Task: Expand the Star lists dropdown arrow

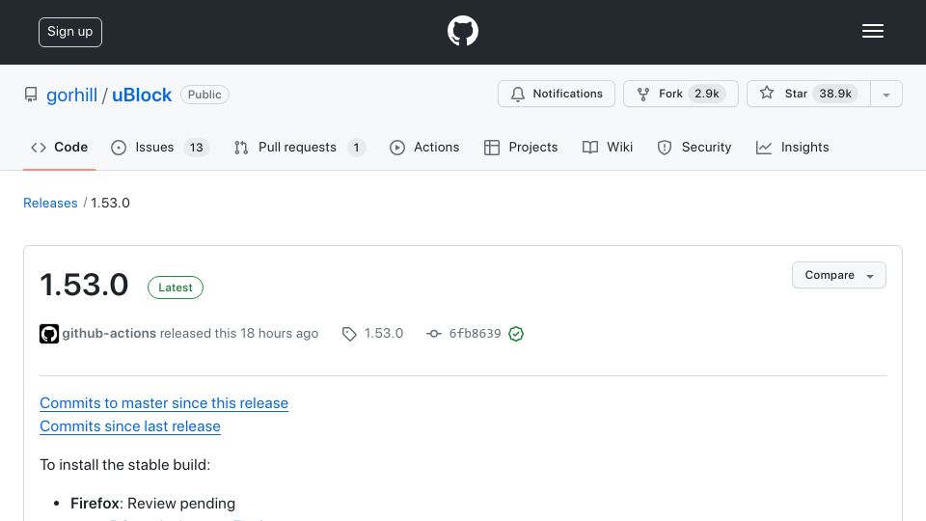Action: coord(885,94)
